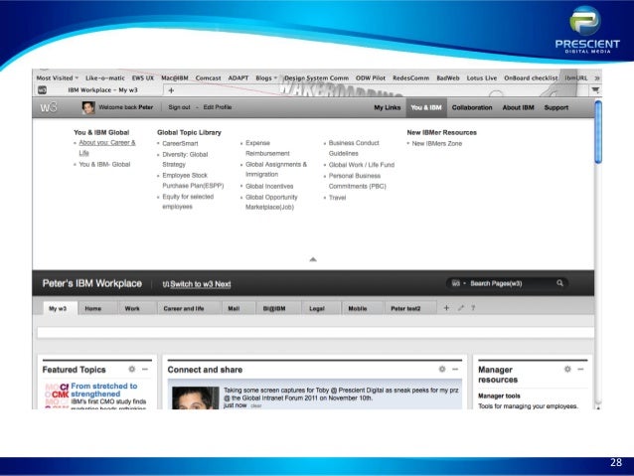This screenshot has width=634, height=476.
Task: Switch to the My w3 tab
Action: 58,308
